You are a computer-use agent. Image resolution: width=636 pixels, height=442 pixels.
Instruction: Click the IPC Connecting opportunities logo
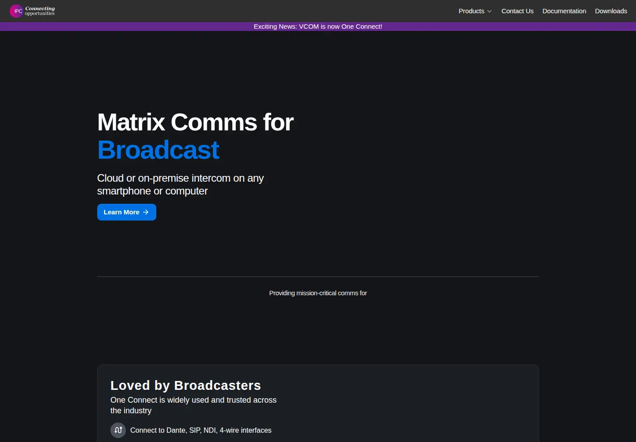pos(33,11)
